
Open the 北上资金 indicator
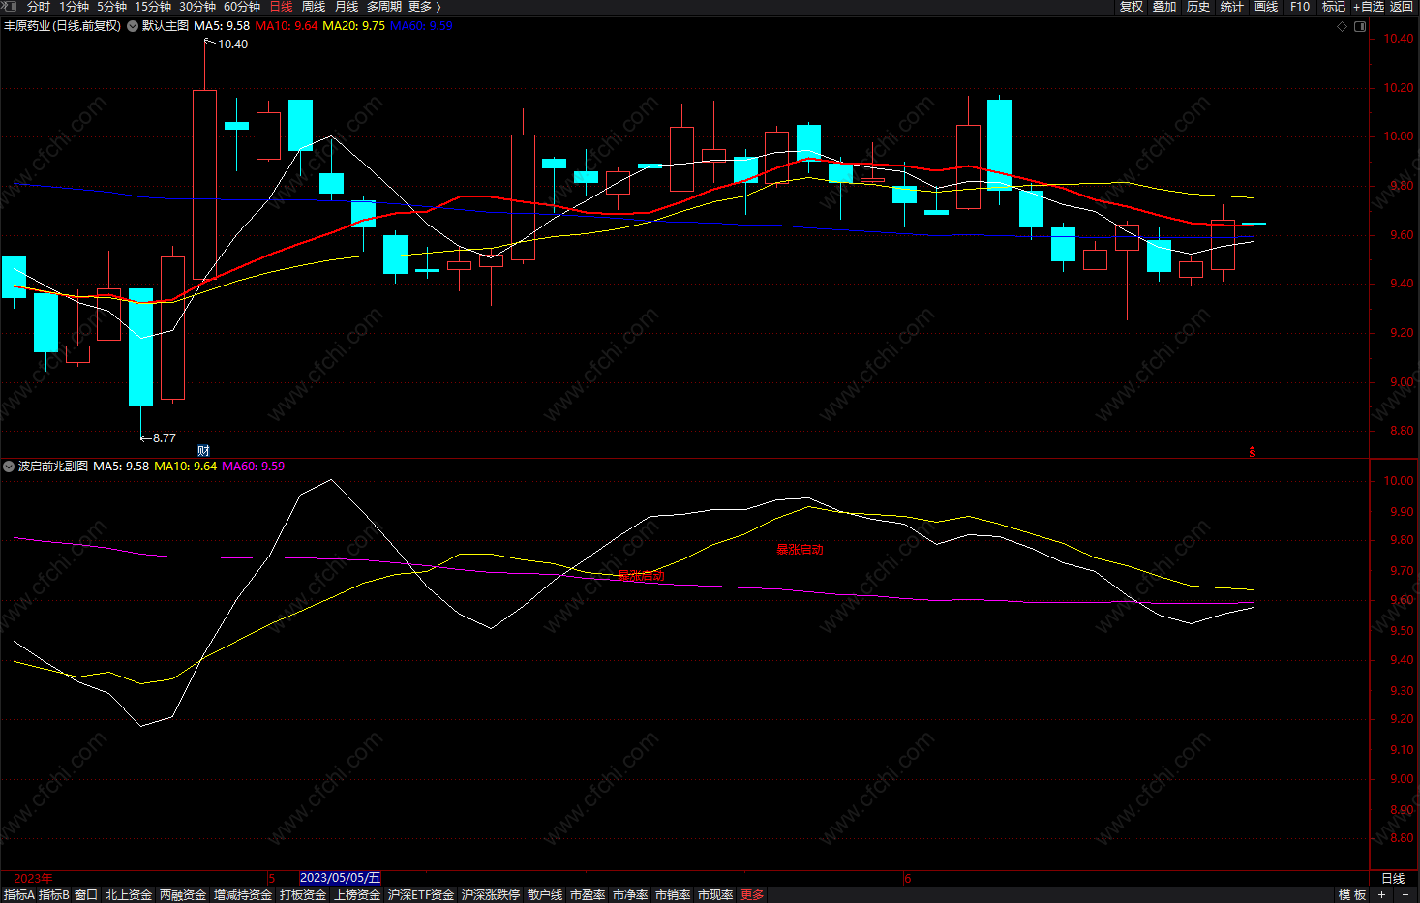click(x=129, y=895)
